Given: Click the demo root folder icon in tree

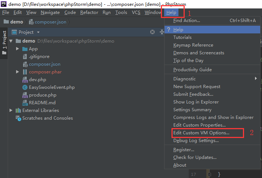Looking at the screenshot, I should pyautogui.click(x=18, y=41).
